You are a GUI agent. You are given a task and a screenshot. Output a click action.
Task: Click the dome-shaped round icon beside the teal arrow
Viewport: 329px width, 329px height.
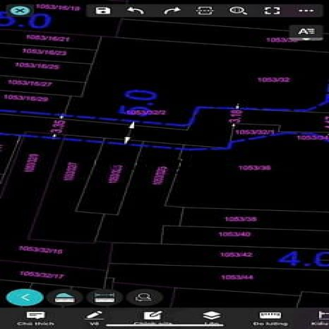coord(65,297)
